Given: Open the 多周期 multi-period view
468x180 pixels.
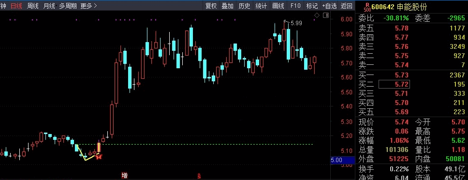Looking at the screenshot, I should click(x=68, y=6).
